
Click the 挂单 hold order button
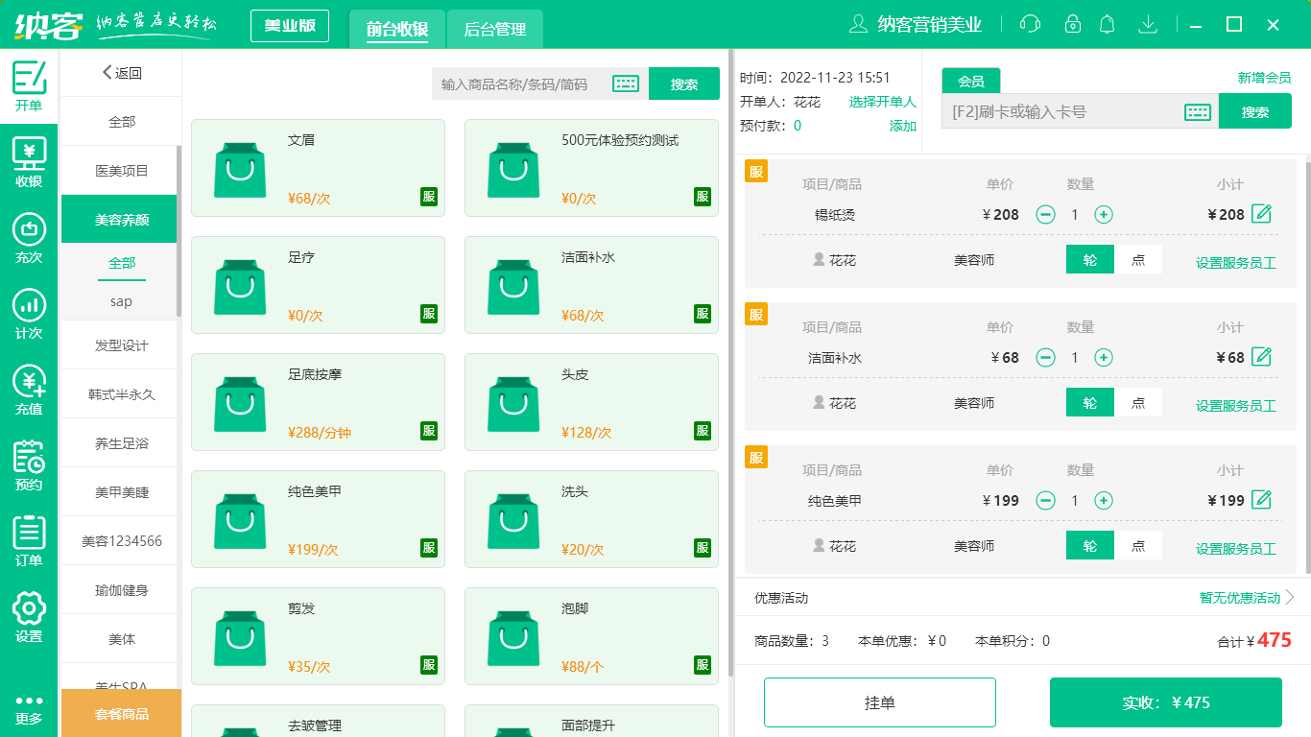pyautogui.click(x=879, y=701)
